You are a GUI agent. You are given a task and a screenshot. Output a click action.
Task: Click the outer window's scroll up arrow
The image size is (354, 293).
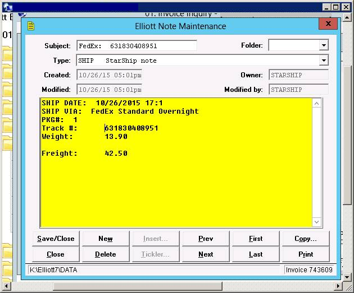(x=347, y=17)
